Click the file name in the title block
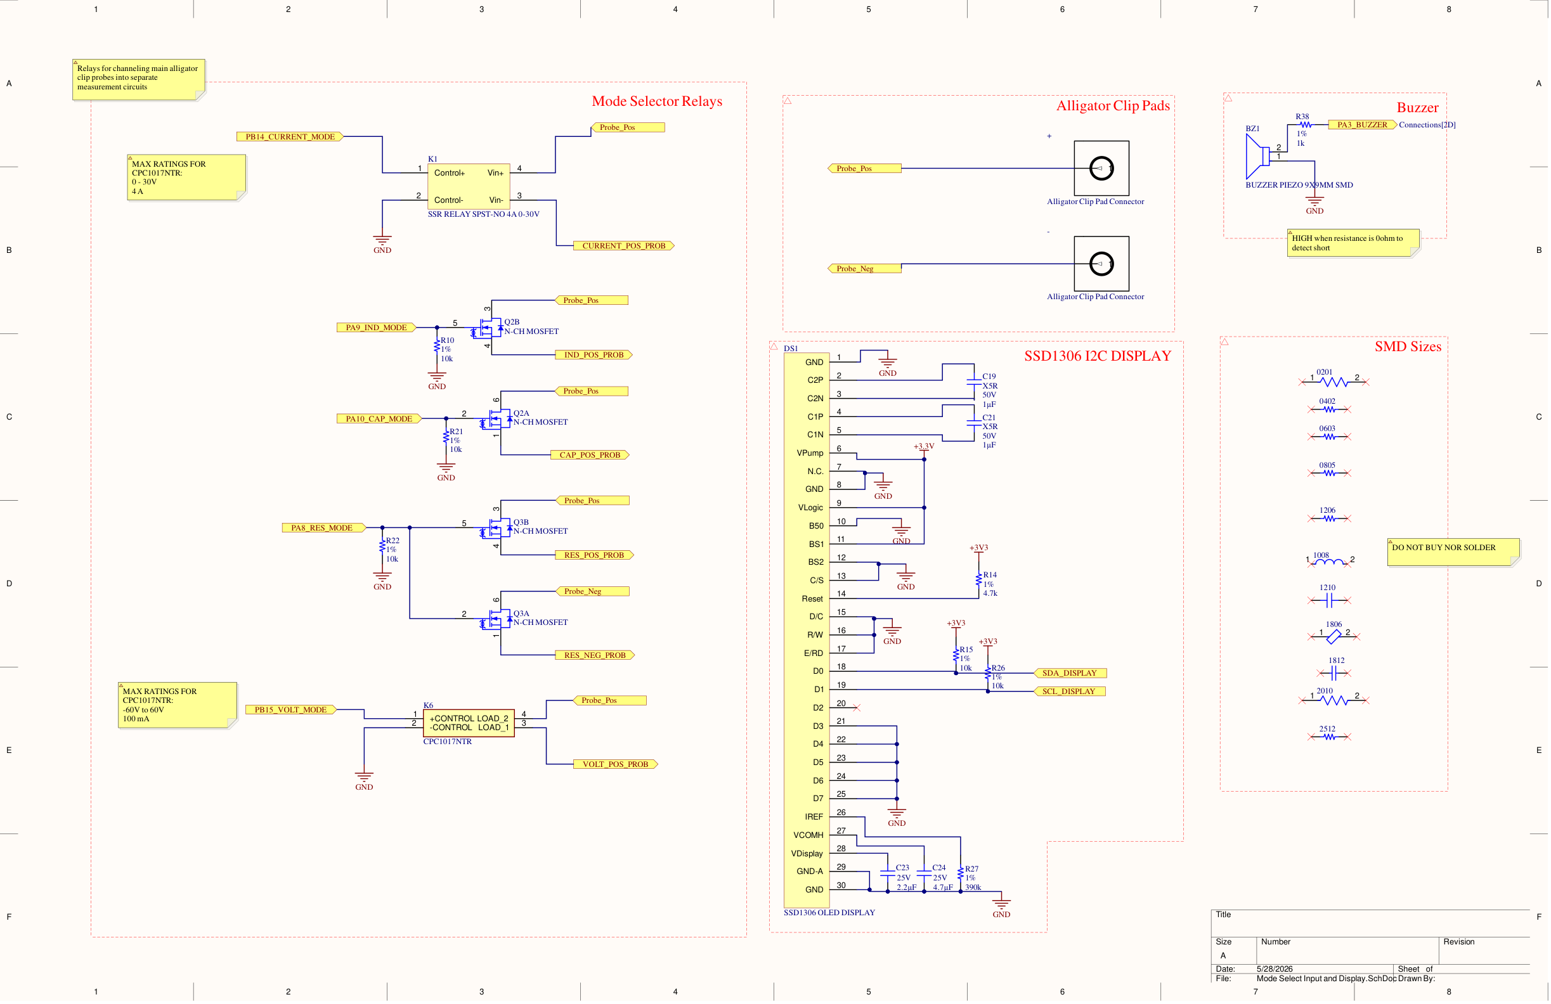The image size is (1551, 1004). click(1325, 979)
